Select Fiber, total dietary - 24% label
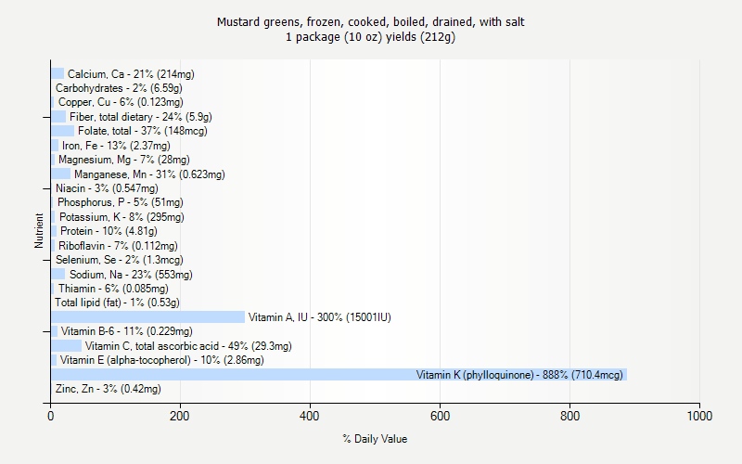 [141, 117]
